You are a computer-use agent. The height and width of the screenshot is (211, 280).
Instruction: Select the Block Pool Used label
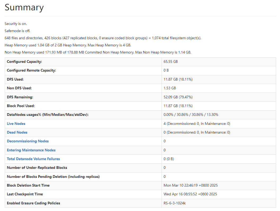pos(21,106)
